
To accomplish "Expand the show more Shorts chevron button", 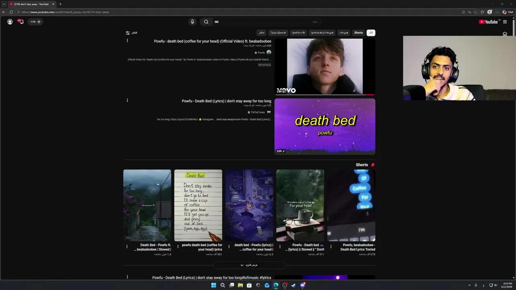I will (x=249, y=265).
